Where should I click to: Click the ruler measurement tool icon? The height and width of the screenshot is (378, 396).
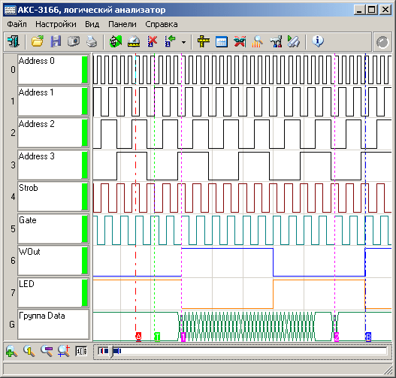coord(204,41)
